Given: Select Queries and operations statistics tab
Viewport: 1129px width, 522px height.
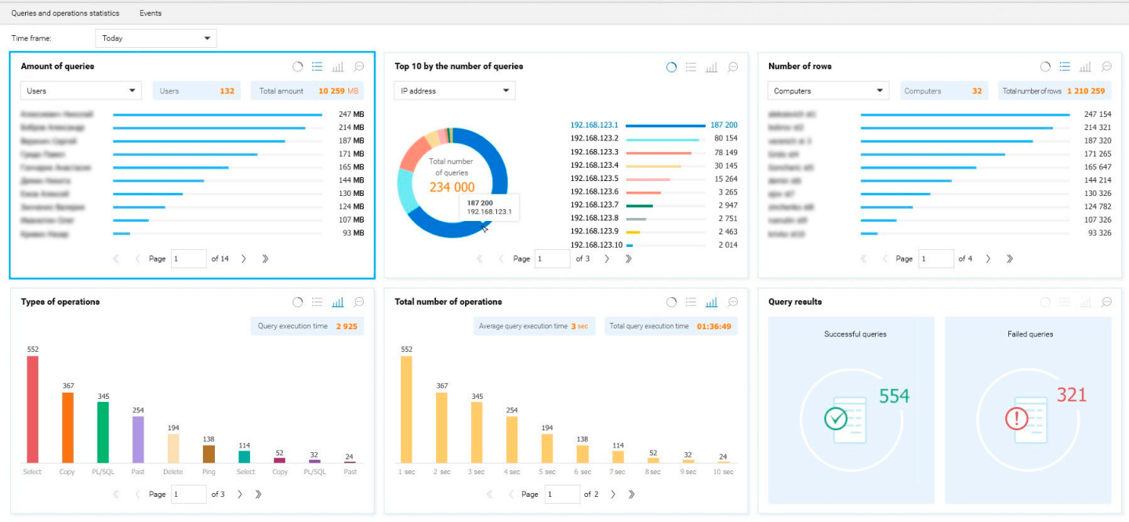Looking at the screenshot, I should coord(65,13).
